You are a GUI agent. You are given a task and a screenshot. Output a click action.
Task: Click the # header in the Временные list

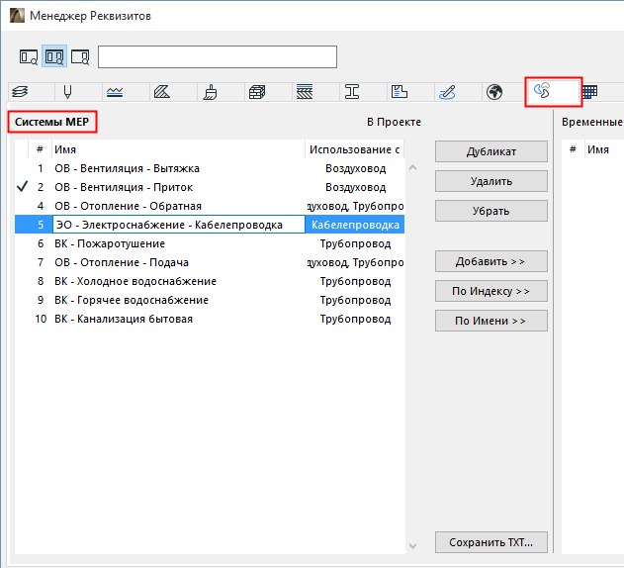pyautogui.click(x=573, y=149)
